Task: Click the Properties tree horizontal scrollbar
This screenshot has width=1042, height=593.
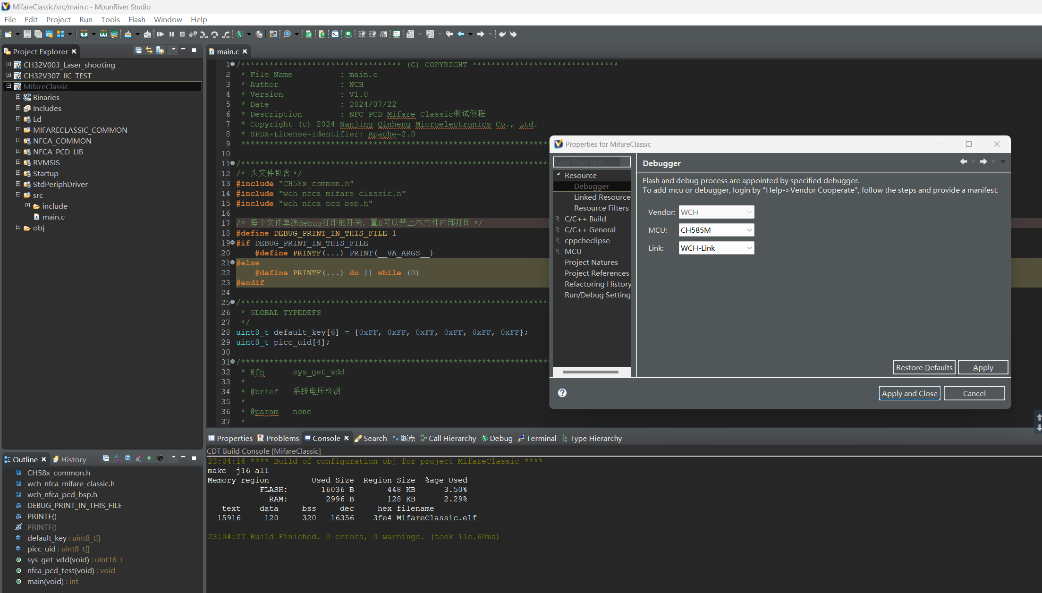Action: pyautogui.click(x=591, y=372)
